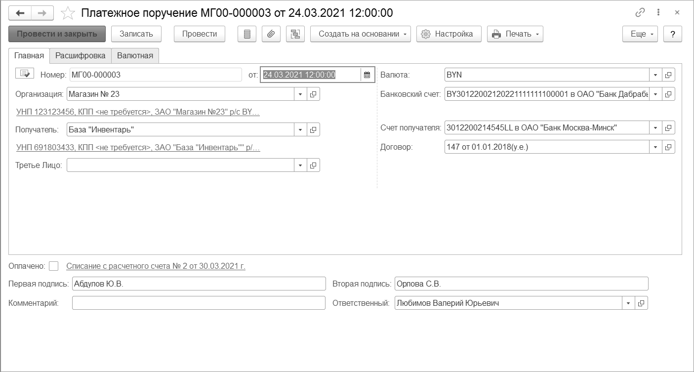Click the Провести button
Viewport: 694px width, 372px height.
(x=200, y=34)
